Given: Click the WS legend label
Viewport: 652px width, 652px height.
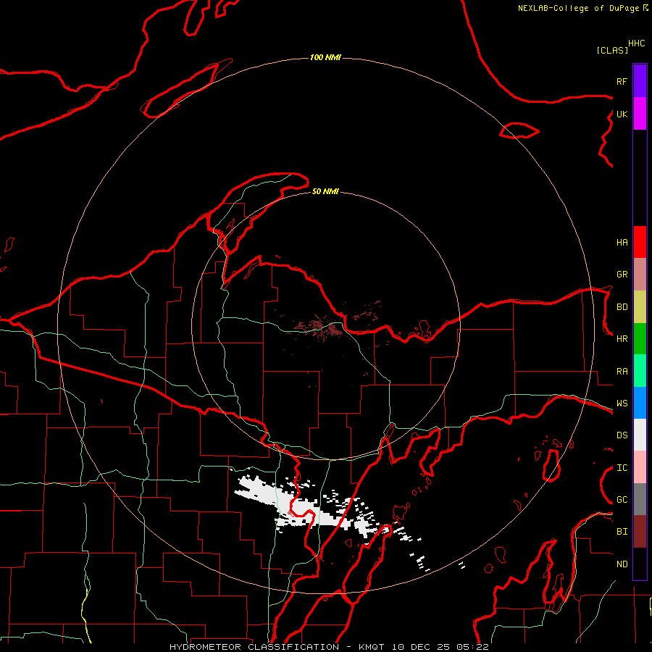Looking at the screenshot, I should click(622, 404).
